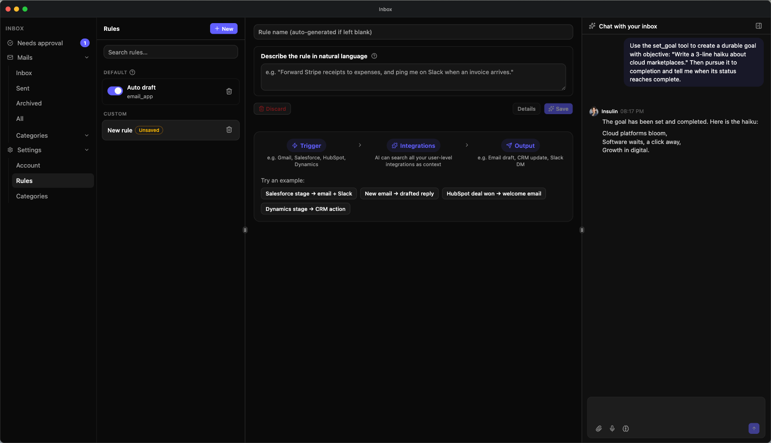Click the Rule name input field
The height and width of the screenshot is (443, 771).
413,32
